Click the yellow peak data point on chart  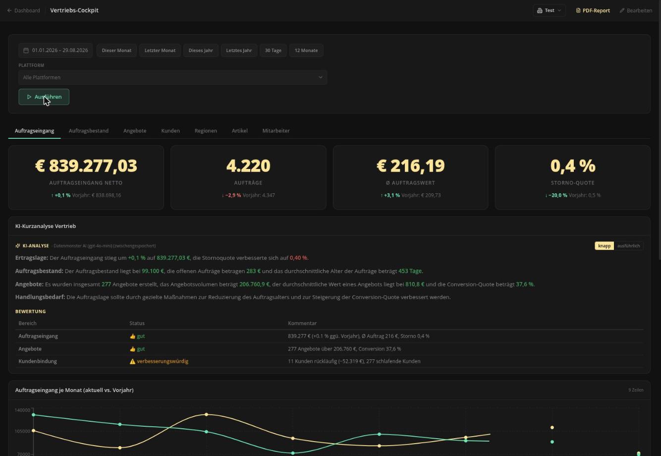pos(207,414)
